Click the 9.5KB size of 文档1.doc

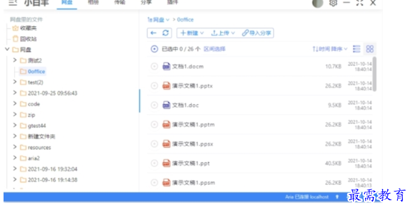[x=335, y=105]
